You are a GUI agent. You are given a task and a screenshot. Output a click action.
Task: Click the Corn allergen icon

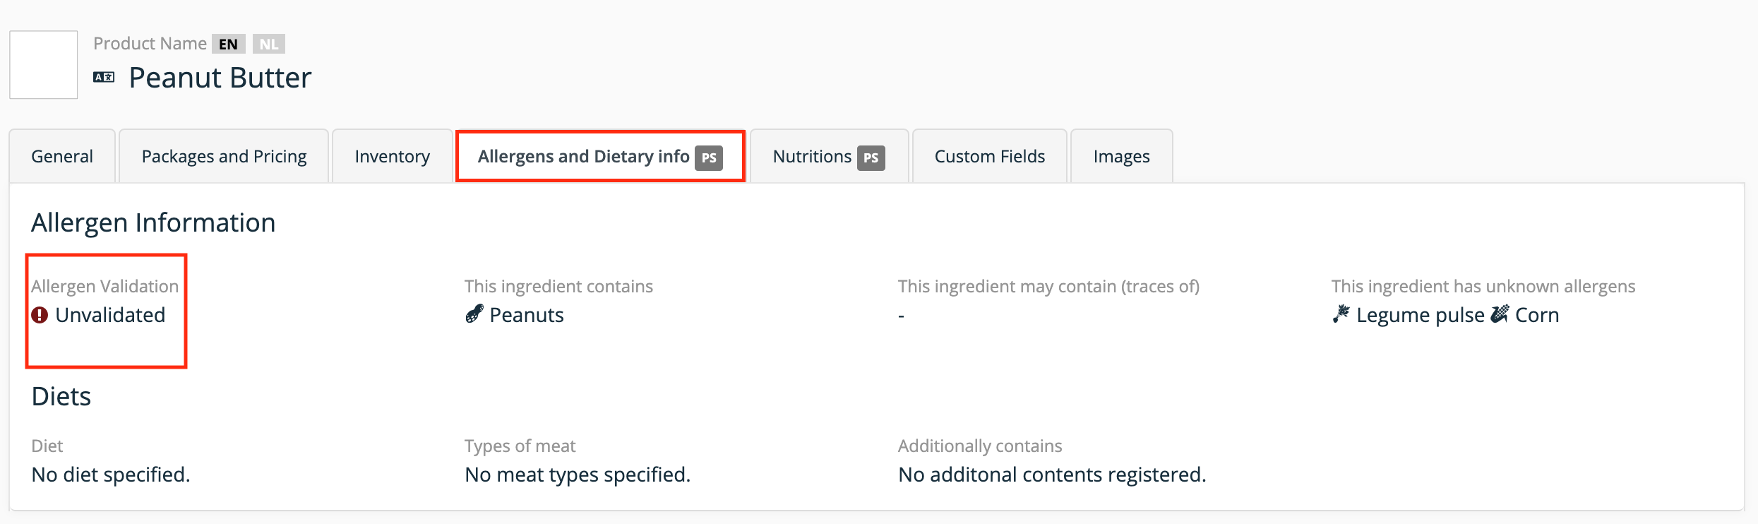click(x=1500, y=314)
